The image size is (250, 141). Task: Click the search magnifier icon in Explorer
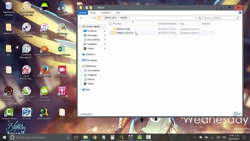click(x=237, y=18)
